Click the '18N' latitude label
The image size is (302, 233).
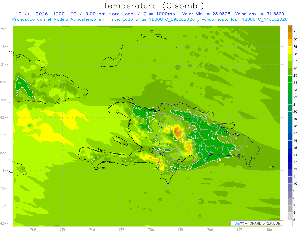4,171
